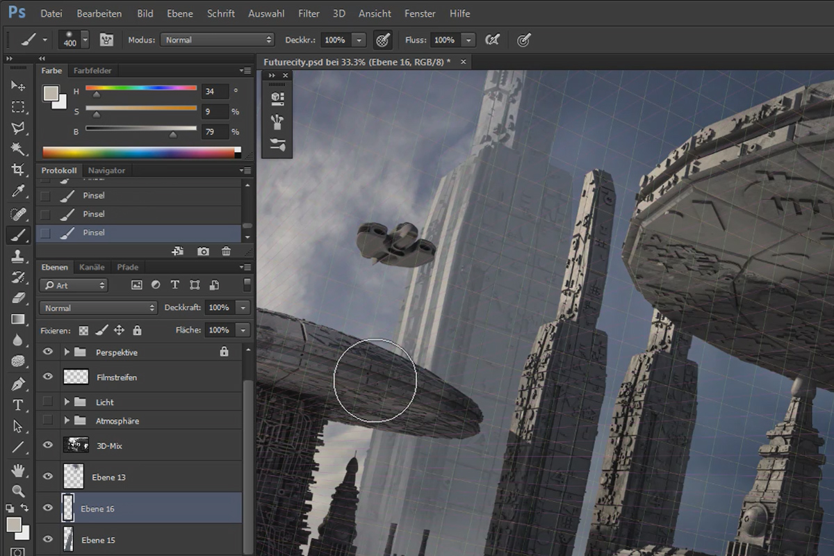Viewport: 834px width, 556px height.
Task: Switch to the Farbfelder tab
Action: [x=92, y=70]
